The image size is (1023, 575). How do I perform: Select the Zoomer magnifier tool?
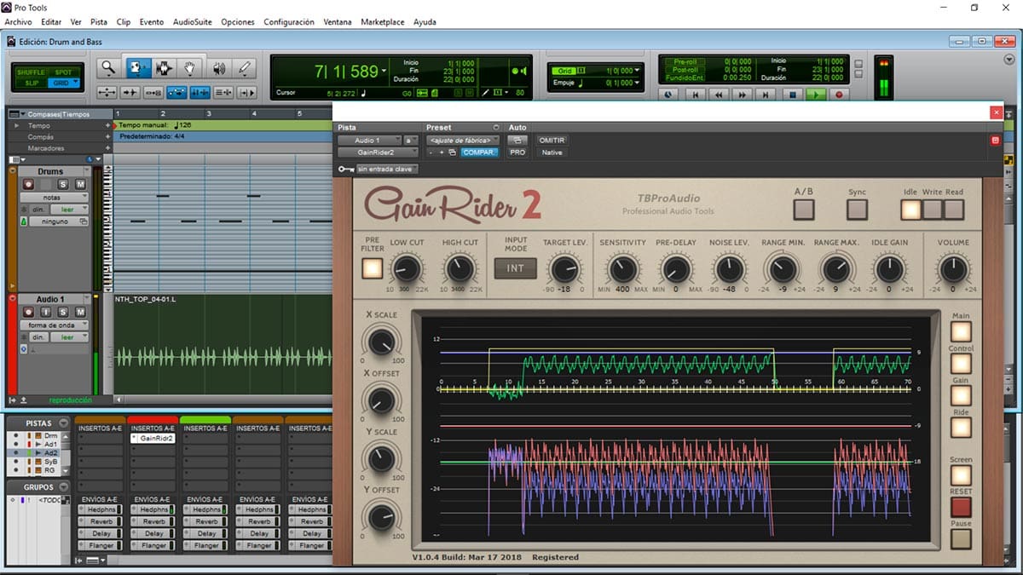point(108,68)
